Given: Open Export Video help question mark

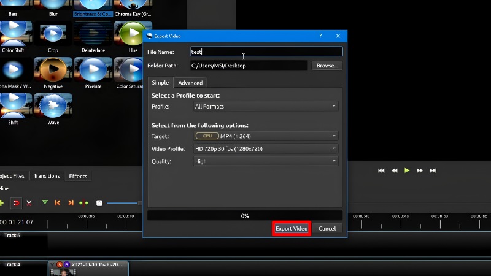Looking at the screenshot, I should [x=320, y=36].
